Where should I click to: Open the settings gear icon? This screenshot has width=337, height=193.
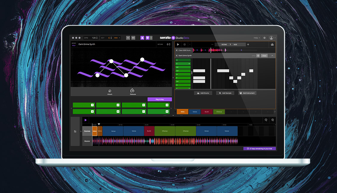click(x=264, y=38)
